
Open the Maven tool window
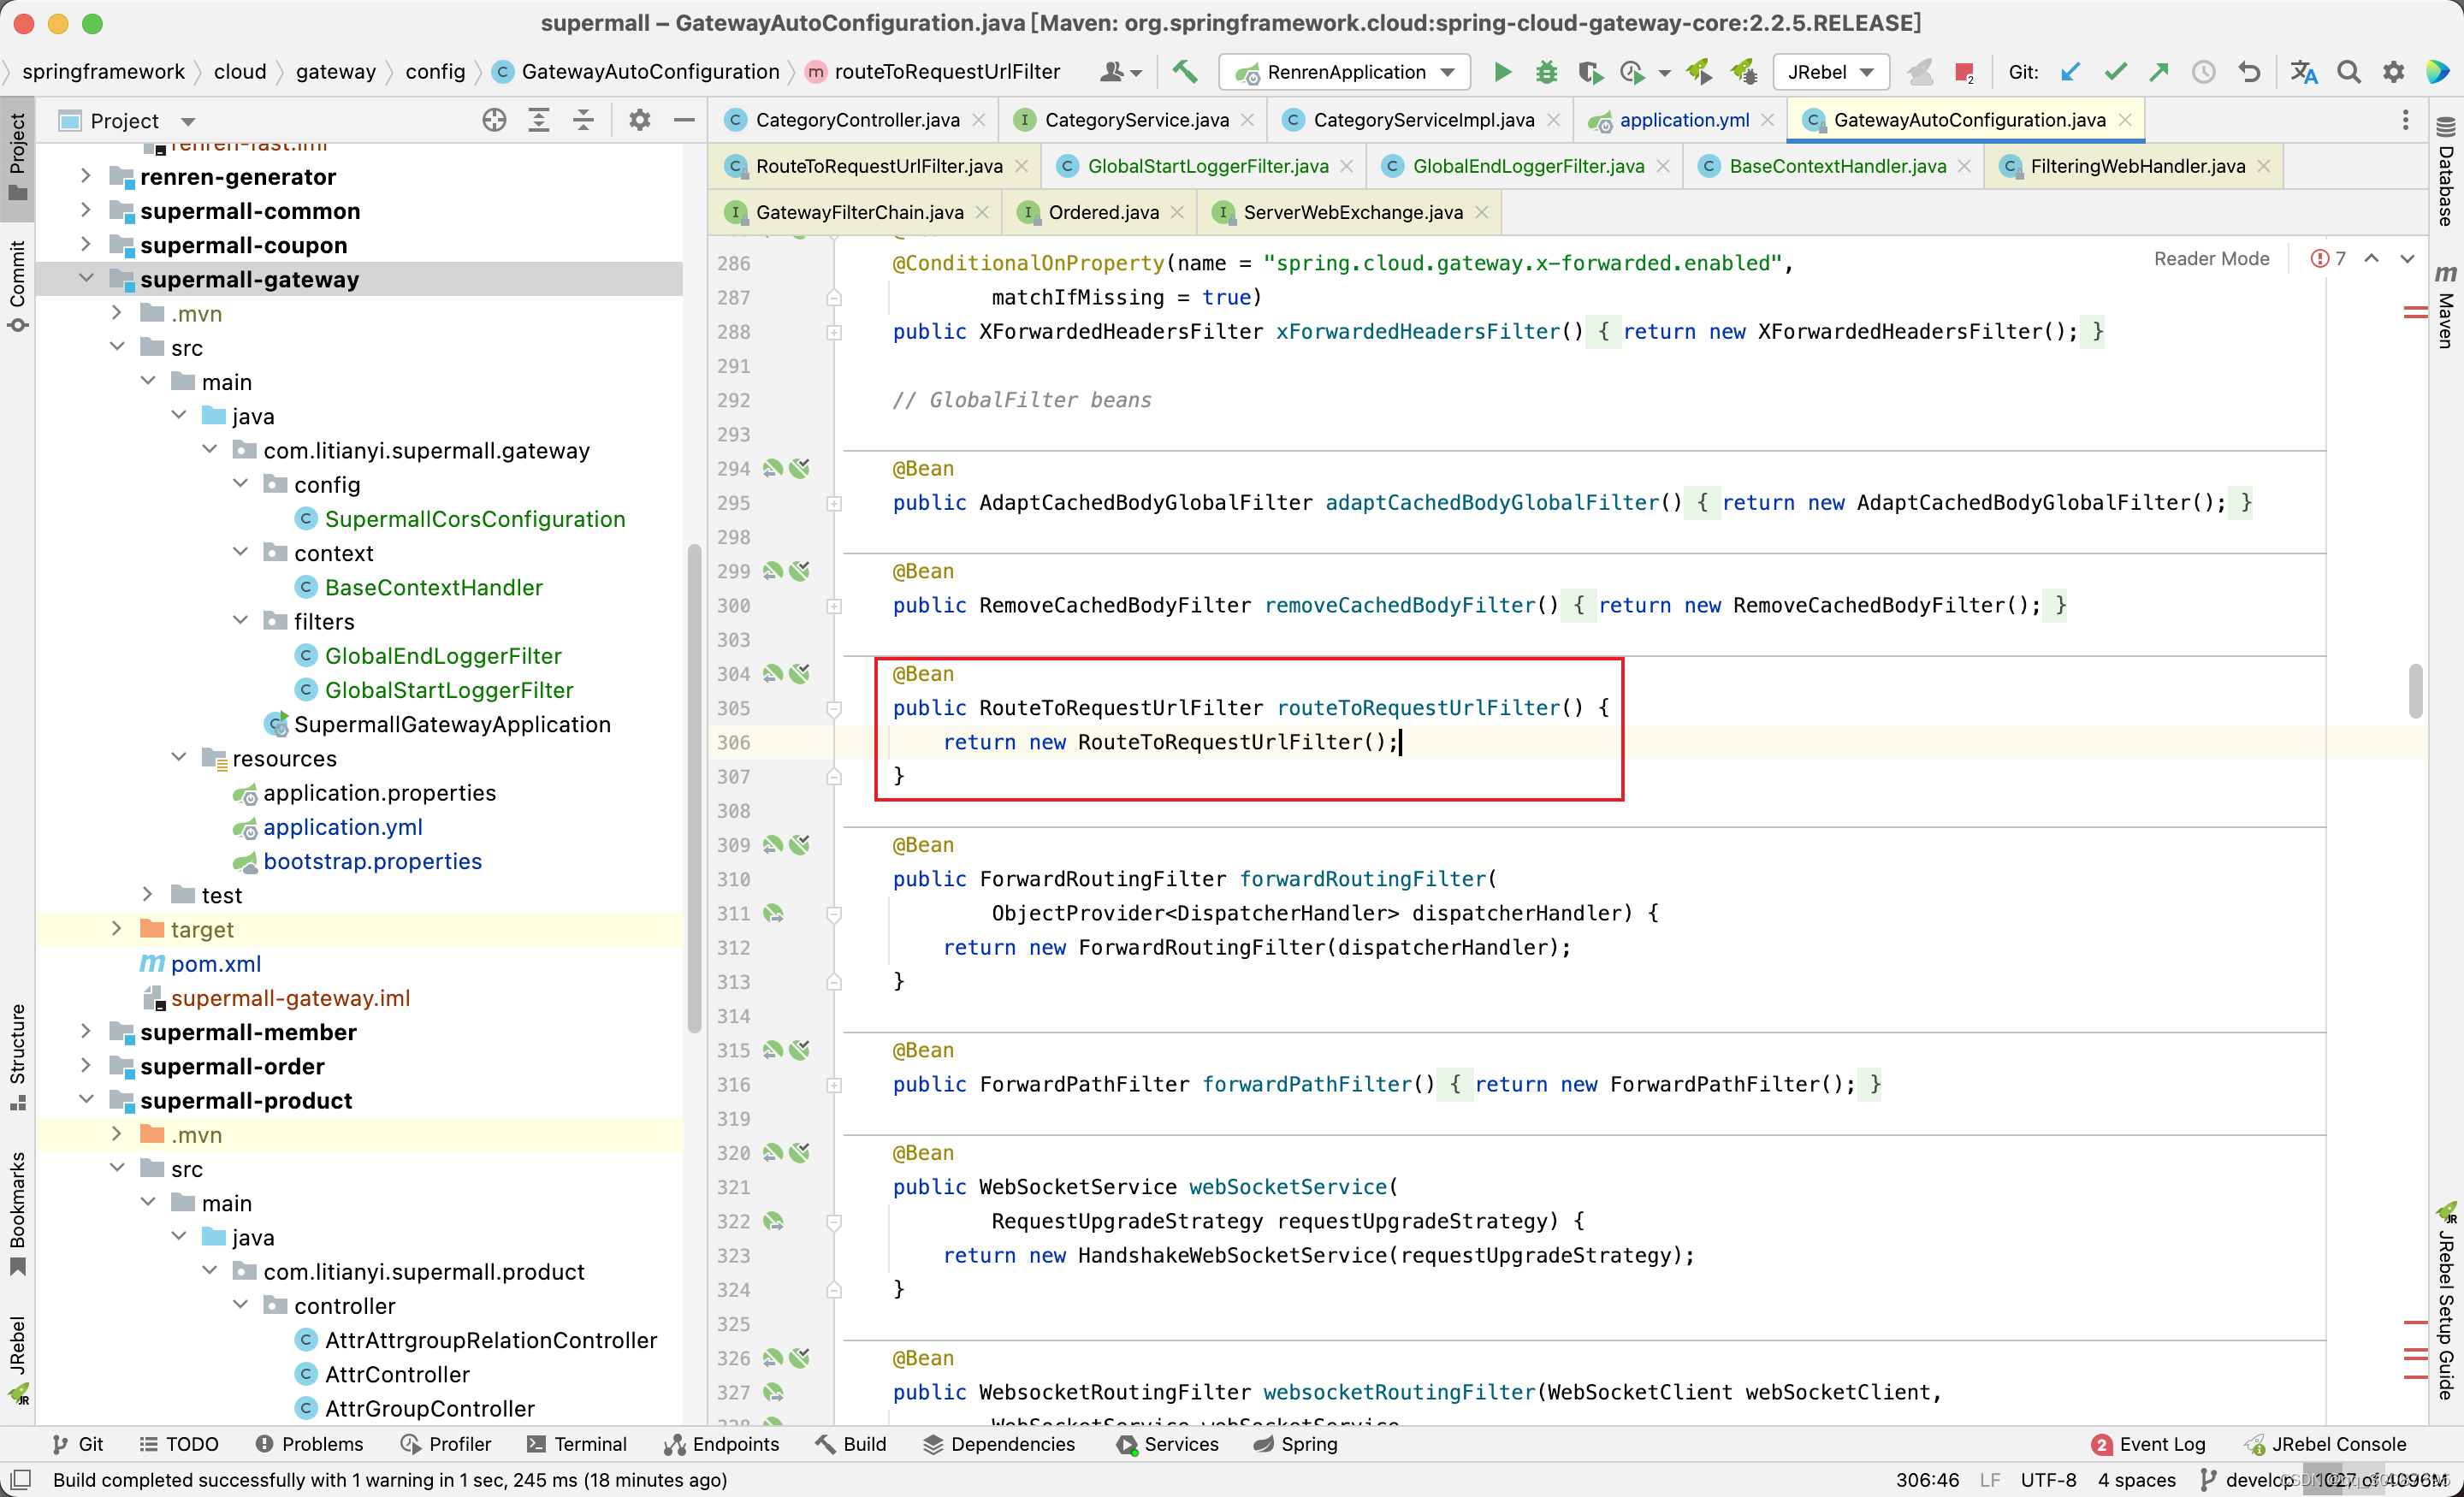coord(2445,306)
